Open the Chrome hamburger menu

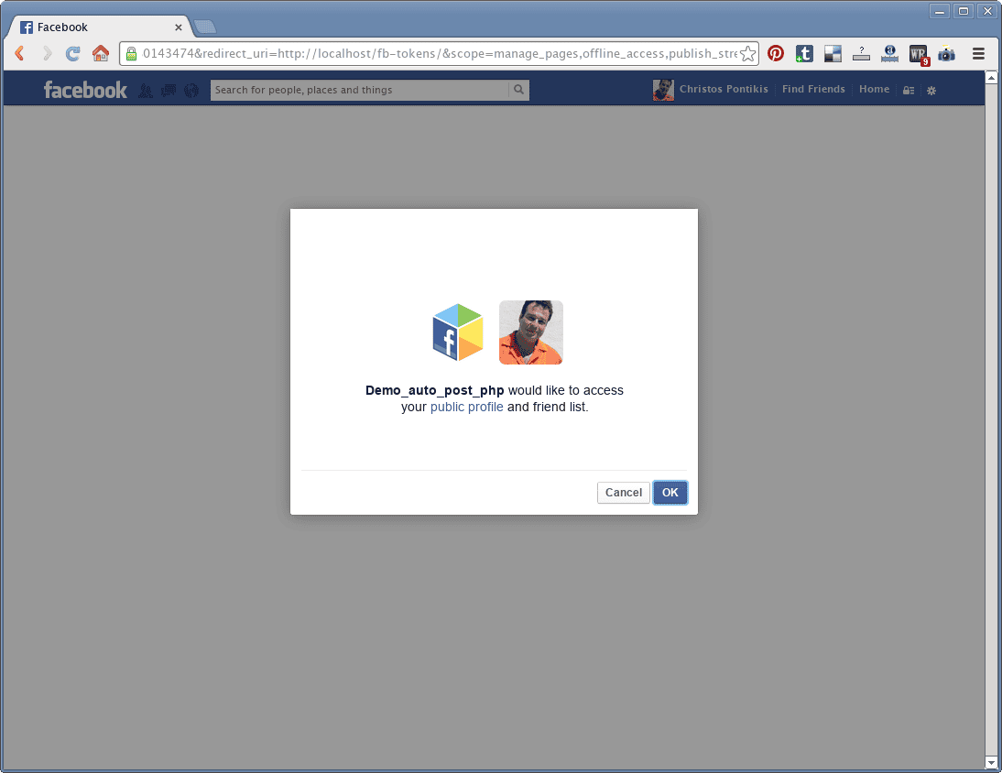(978, 54)
